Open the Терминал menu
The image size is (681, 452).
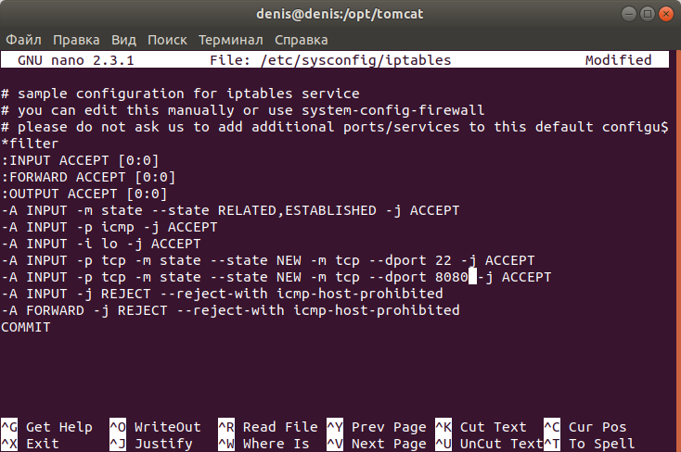point(230,40)
